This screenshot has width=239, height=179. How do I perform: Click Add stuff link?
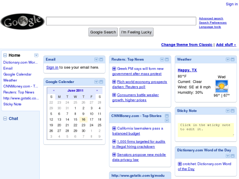226,45
